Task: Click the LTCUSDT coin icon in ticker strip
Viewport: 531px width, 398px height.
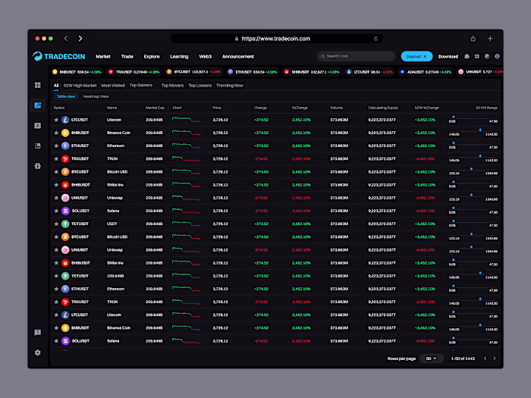Action: [349, 72]
